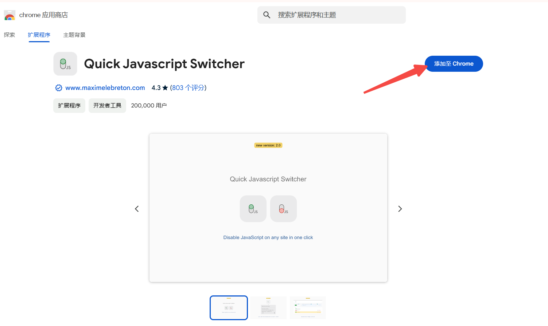The height and width of the screenshot is (326, 548).
Task: Click the Quick Javascript Switcher page title
Action: point(164,64)
